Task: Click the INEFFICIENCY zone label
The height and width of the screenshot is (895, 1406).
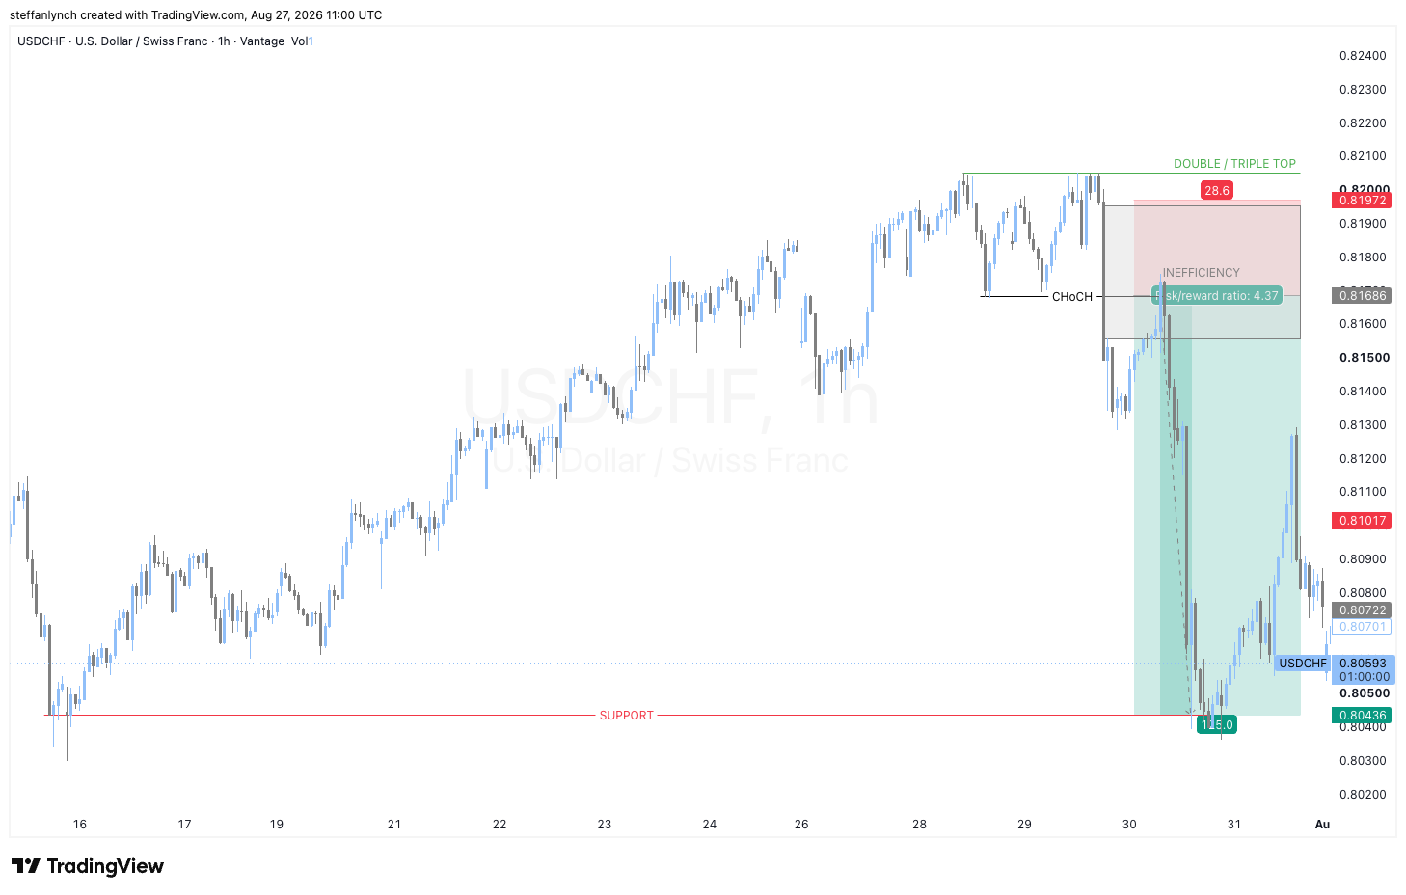Action: pos(1202,273)
